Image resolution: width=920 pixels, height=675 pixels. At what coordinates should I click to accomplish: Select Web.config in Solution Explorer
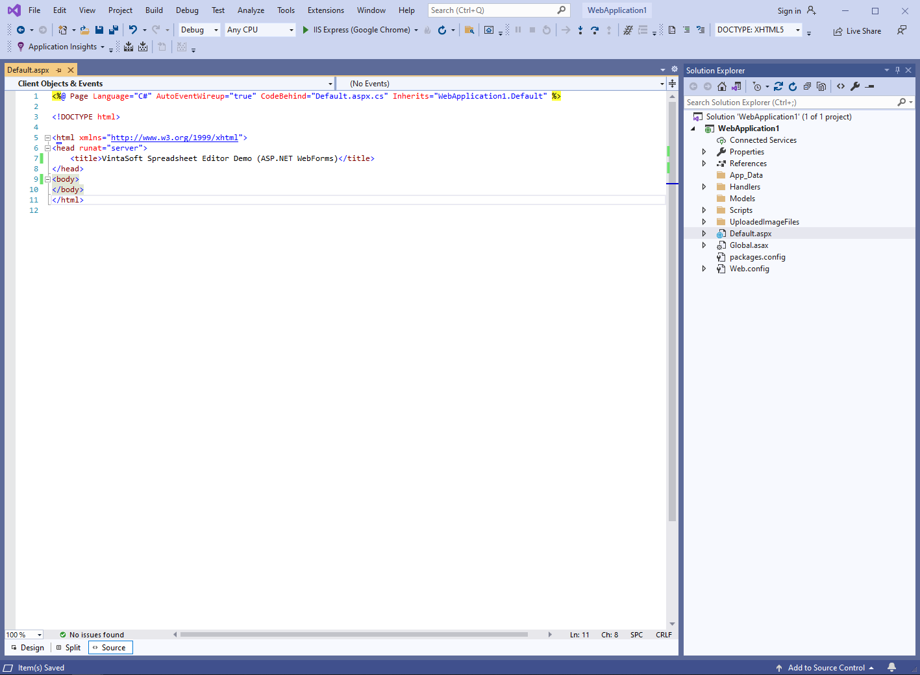pos(749,269)
